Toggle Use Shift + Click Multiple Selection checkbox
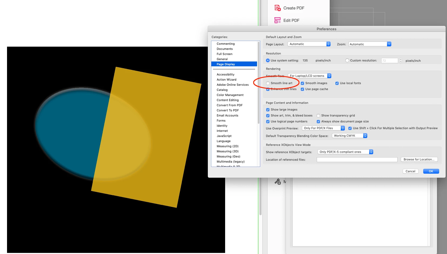 pyautogui.click(x=350, y=128)
